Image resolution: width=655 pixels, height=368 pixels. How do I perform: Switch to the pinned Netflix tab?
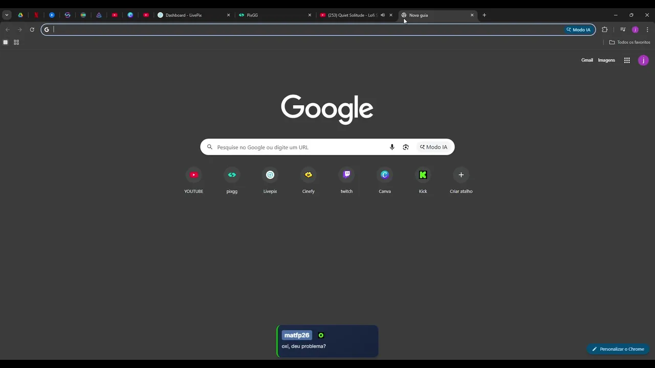[36, 15]
